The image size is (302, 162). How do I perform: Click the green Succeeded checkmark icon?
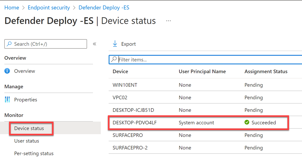247,123
